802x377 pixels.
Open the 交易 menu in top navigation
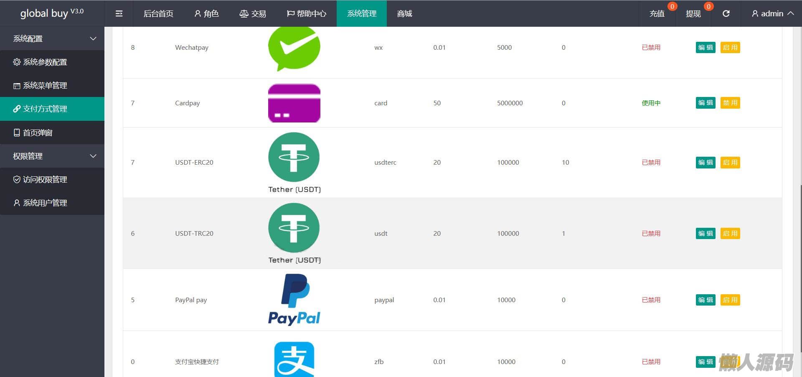click(252, 14)
